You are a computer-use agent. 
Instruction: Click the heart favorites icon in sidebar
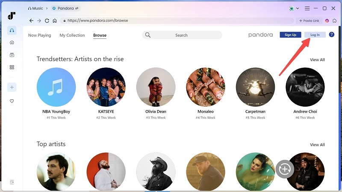pos(12,101)
